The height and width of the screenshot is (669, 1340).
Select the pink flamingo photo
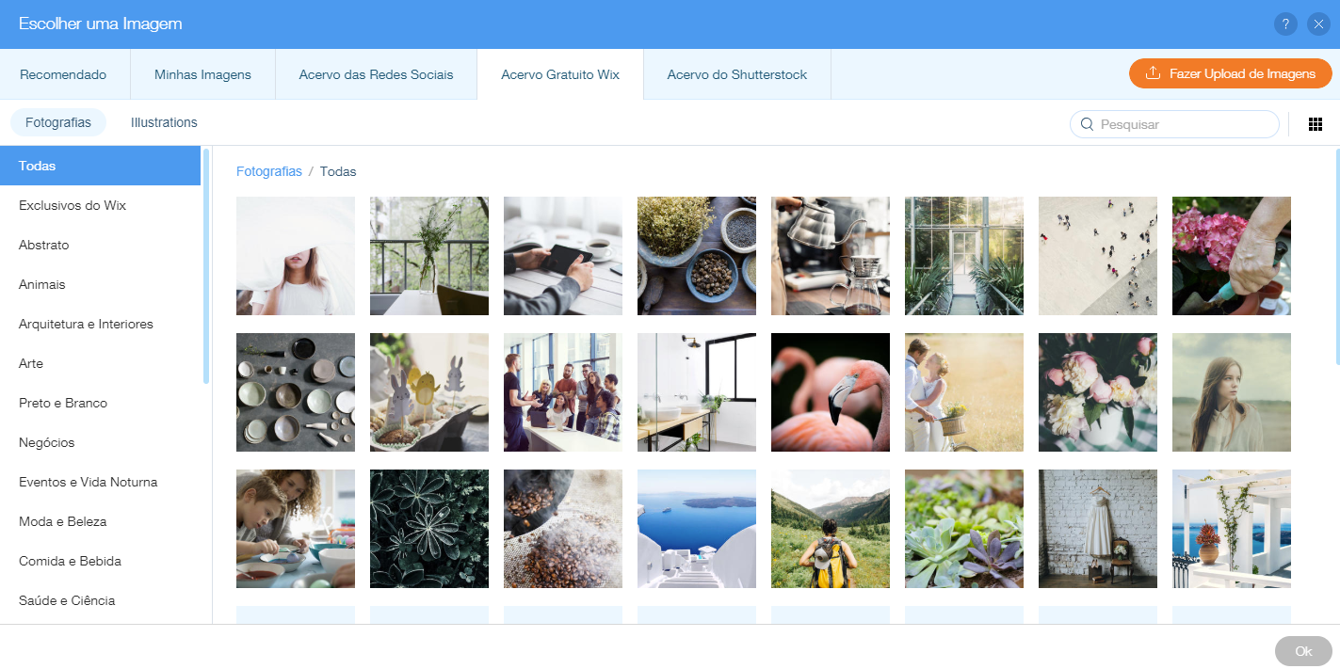click(831, 392)
